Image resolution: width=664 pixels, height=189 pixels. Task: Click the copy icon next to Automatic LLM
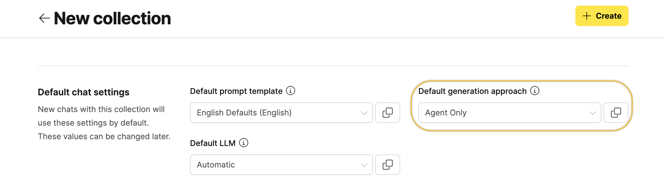(387, 164)
